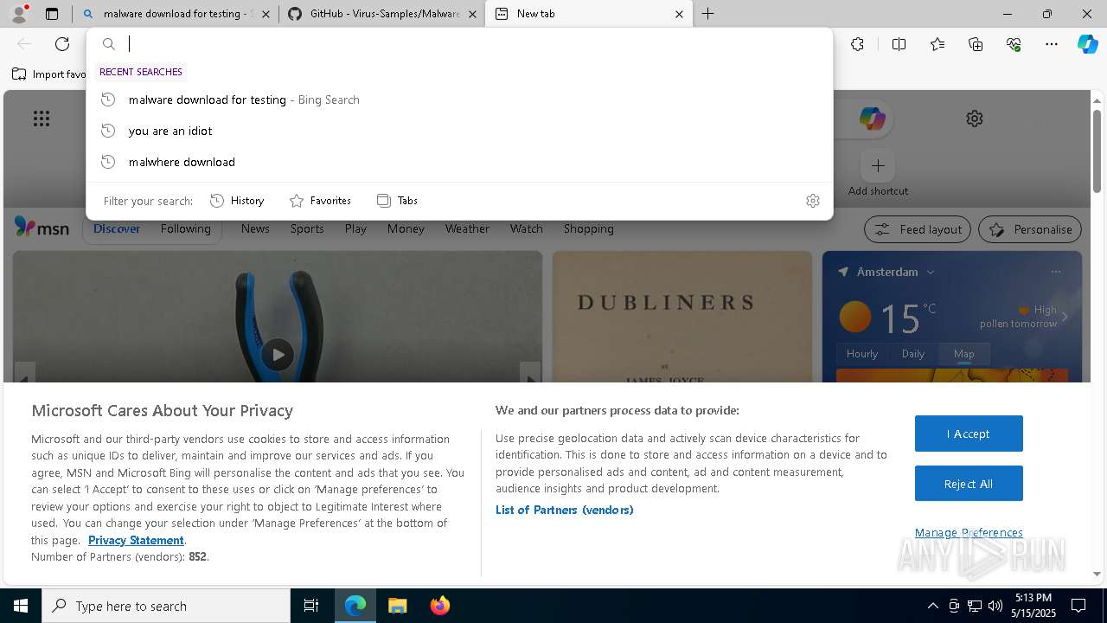Launch Firefox from taskbar

[x=439, y=606]
